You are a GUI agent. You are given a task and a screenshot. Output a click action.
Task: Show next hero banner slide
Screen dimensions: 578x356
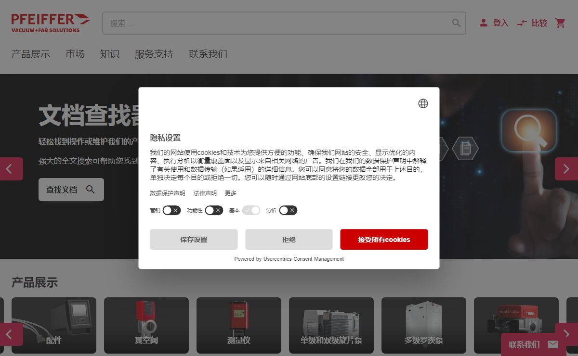[566, 169]
